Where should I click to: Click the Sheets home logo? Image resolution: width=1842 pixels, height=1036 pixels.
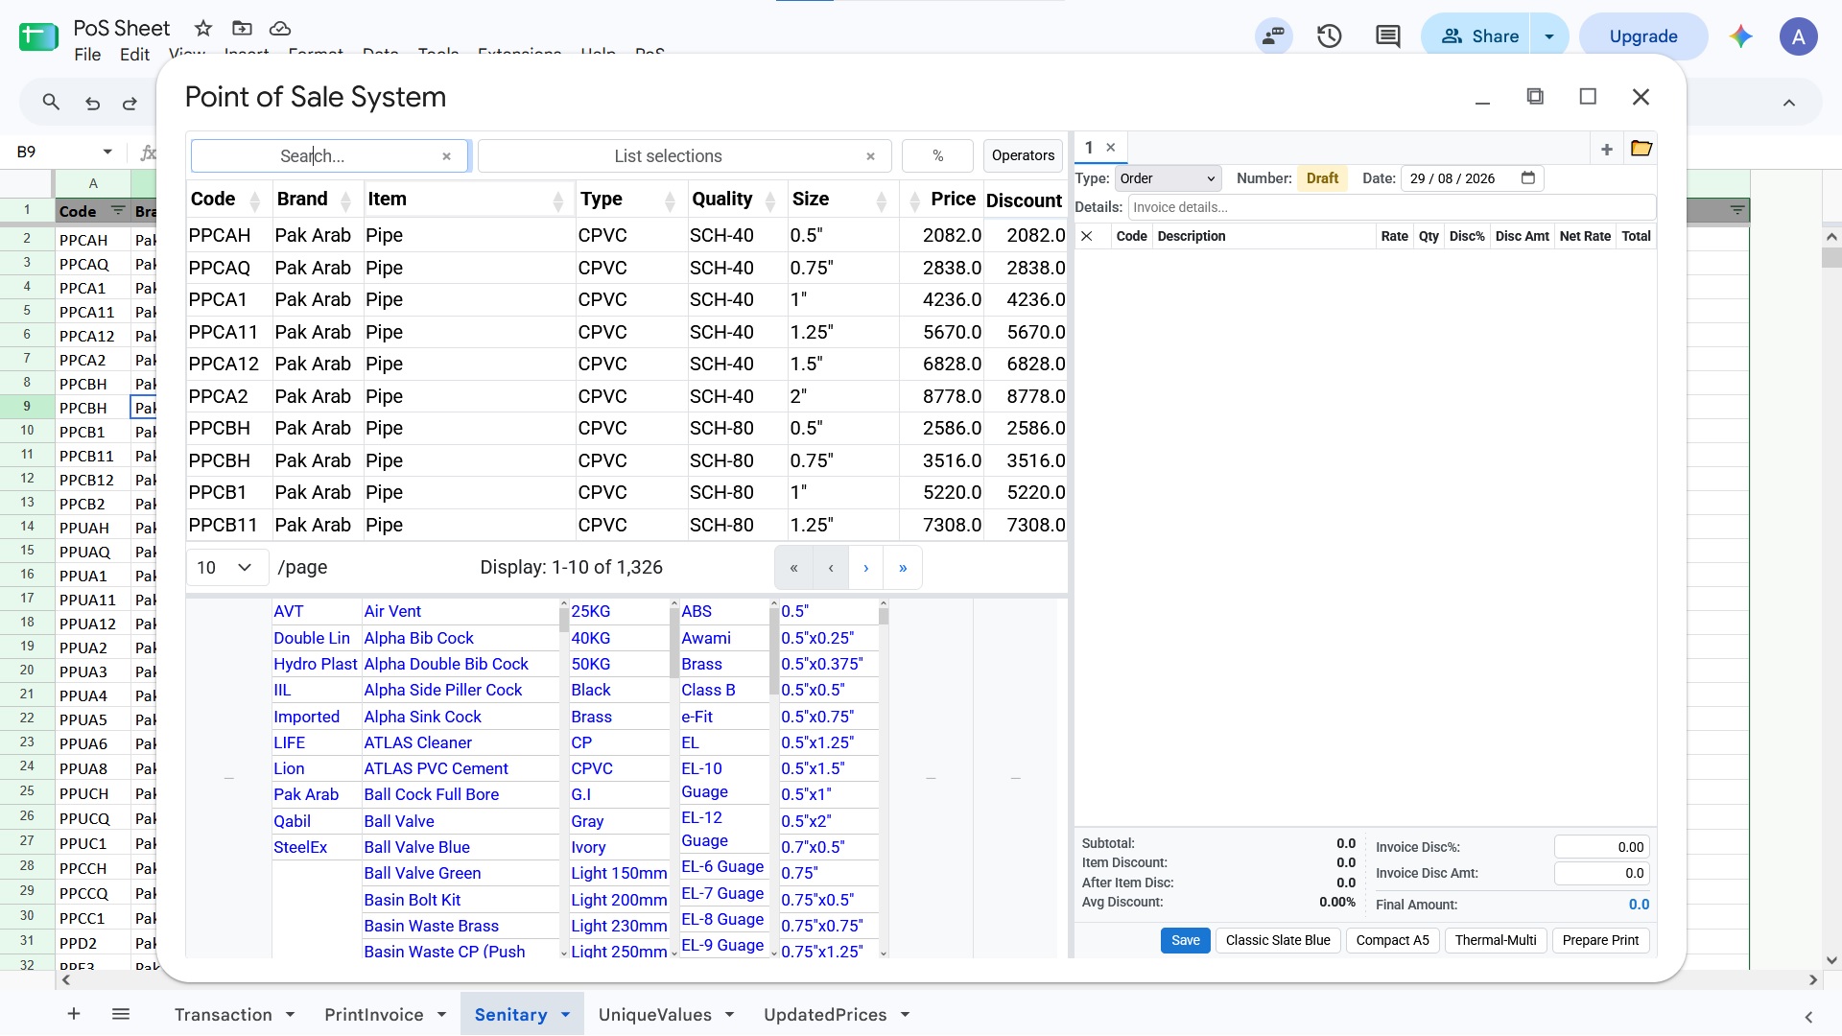click(38, 36)
